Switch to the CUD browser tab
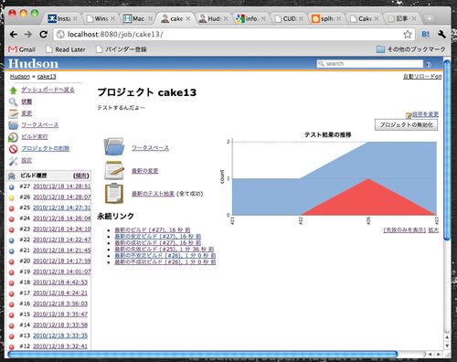 coord(289,19)
